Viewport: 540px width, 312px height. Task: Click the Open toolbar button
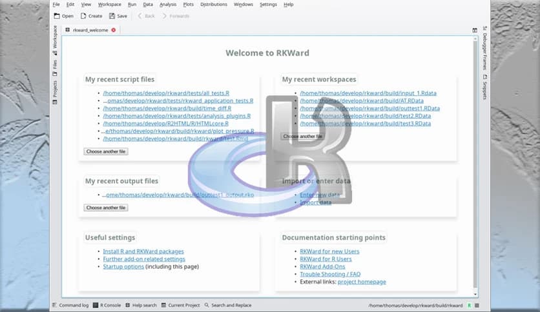(64, 16)
